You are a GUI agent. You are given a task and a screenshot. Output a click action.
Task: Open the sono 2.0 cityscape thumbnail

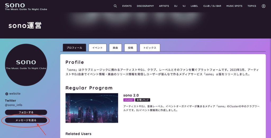click(x=92, y=108)
